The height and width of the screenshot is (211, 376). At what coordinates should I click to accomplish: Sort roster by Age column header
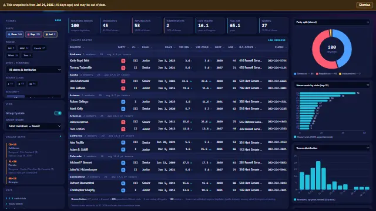(x=231, y=47)
